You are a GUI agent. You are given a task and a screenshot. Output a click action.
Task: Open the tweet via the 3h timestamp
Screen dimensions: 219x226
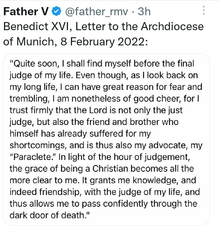(x=144, y=11)
